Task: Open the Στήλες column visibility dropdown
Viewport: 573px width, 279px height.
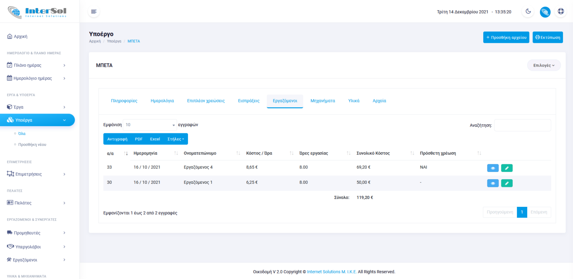Action: coord(176,139)
